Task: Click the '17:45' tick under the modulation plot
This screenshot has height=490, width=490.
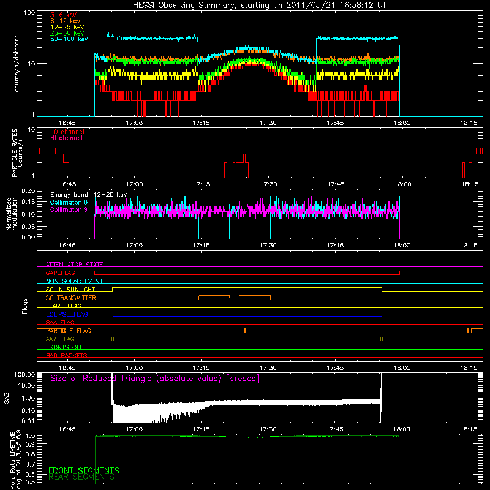Action: point(335,246)
